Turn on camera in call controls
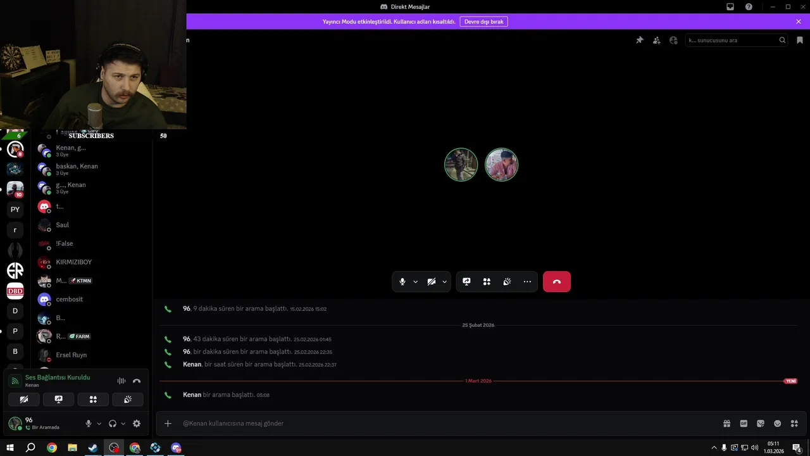810x456 pixels. 432,282
